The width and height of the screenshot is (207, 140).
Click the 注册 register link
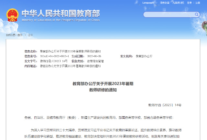(x=198, y=3)
